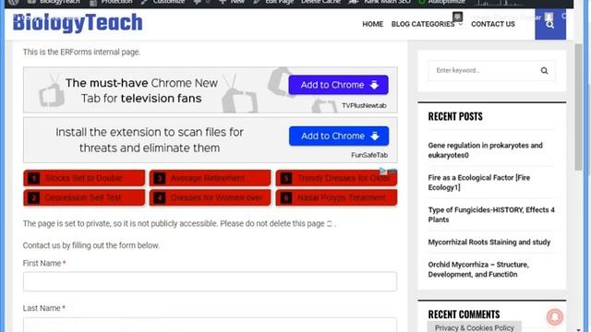Click the FunSafeTab label text

(x=369, y=155)
